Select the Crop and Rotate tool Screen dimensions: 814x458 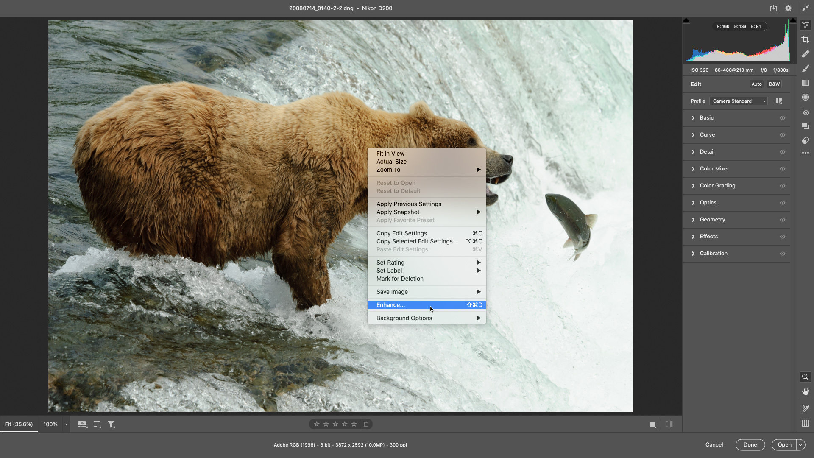(806, 39)
